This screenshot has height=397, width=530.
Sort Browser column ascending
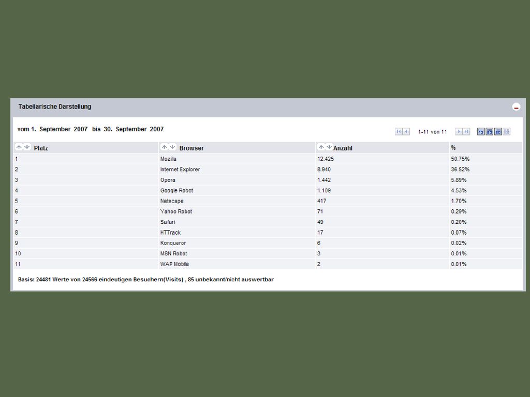click(165, 147)
